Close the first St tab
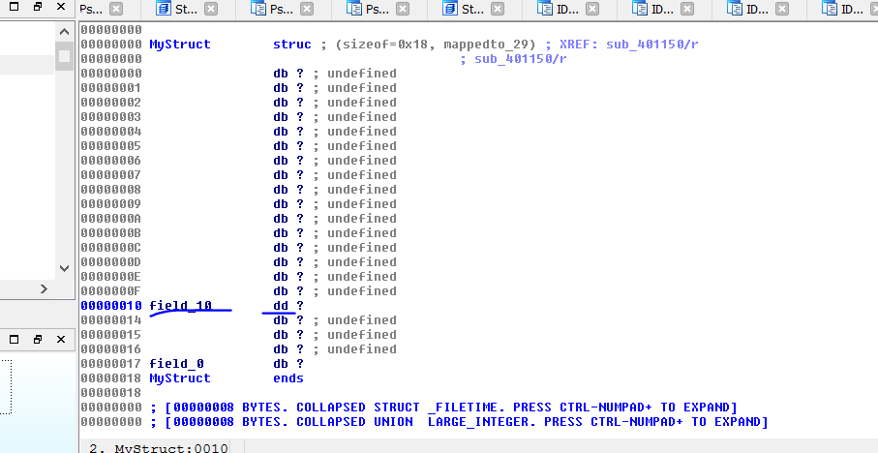The height and width of the screenshot is (453, 878). [x=211, y=10]
